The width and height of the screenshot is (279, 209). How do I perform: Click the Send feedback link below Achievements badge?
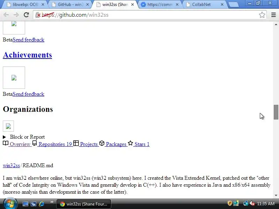point(29,94)
